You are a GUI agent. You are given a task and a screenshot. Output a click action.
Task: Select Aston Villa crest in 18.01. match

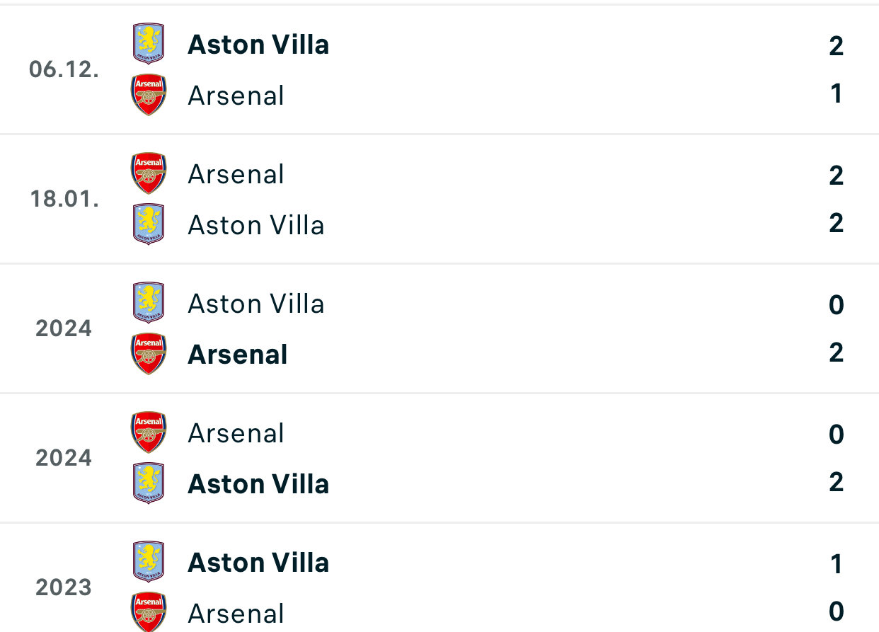tap(149, 224)
